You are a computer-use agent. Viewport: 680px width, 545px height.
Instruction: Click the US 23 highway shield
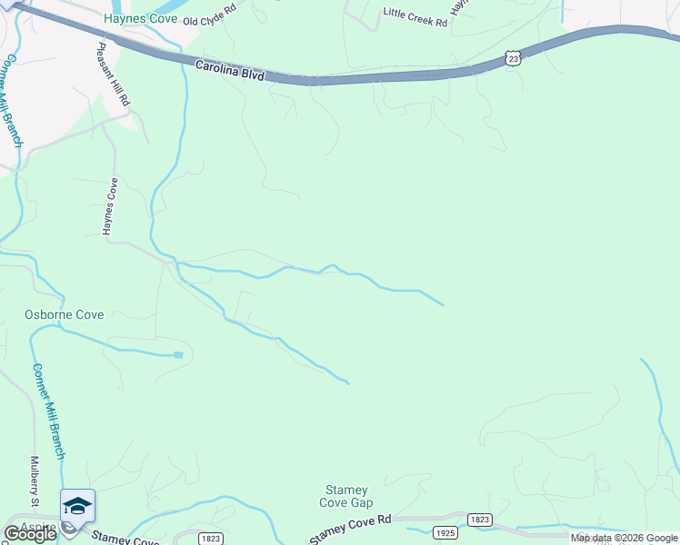[513, 58]
